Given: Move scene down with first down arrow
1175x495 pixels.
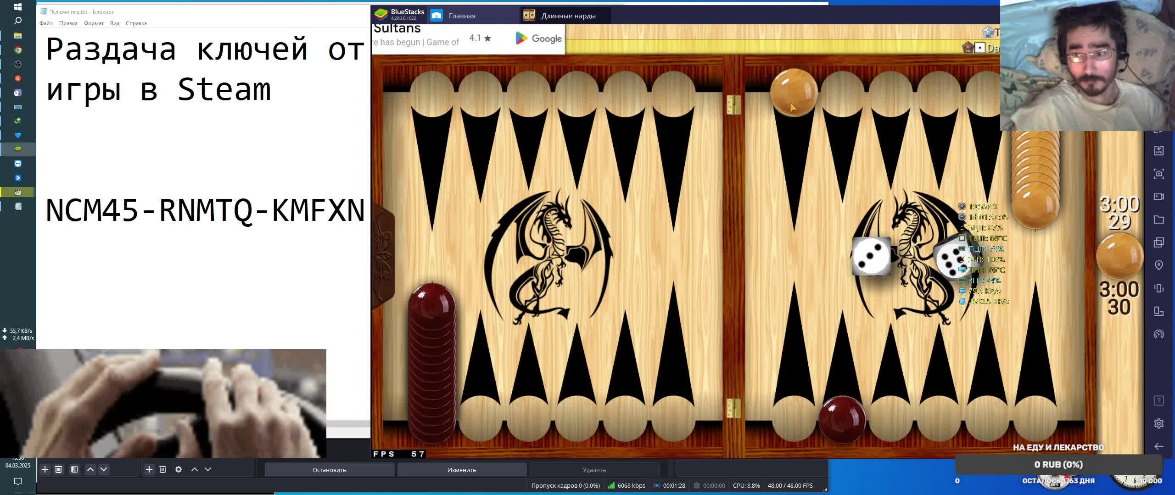Looking at the screenshot, I should pyautogui.click(x=104, y=469).
